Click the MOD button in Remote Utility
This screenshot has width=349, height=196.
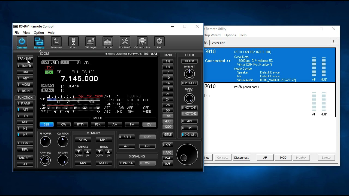(x=283, y=158)
